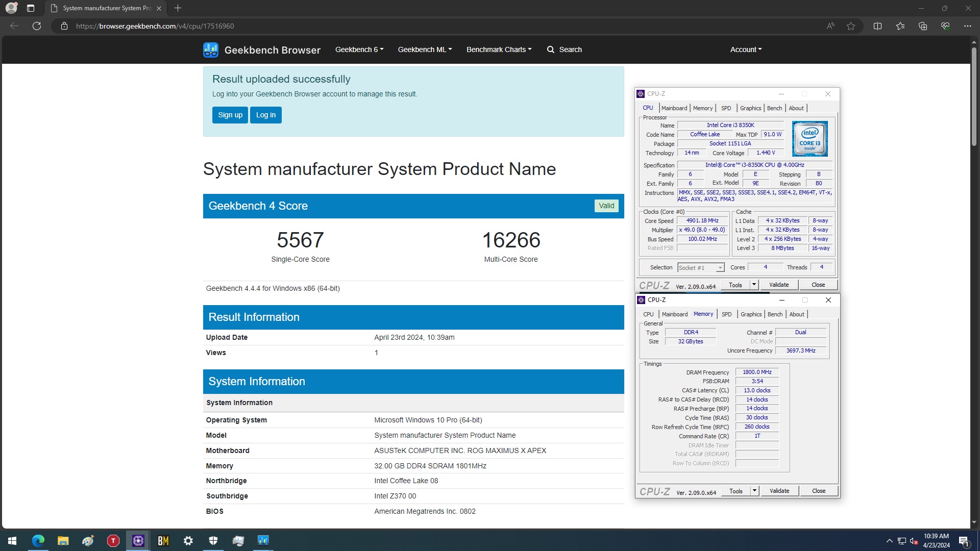Click Close button in bottom CPU-Z window

pyautogui.click(x=819, y=491)
